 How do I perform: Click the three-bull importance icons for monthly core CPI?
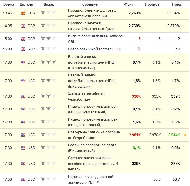pos(48,62)
